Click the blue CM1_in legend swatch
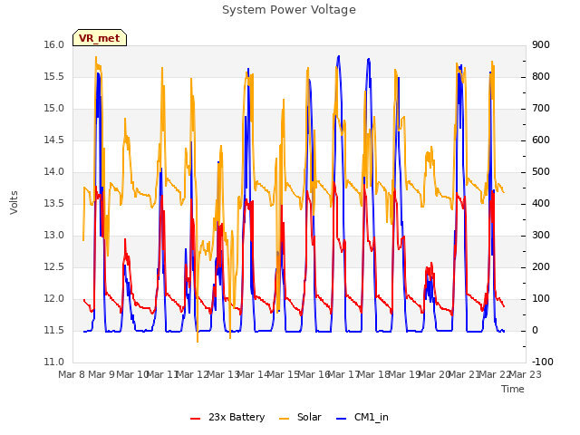The width and height of the screenshot is (580, 435). pos(342,419)
